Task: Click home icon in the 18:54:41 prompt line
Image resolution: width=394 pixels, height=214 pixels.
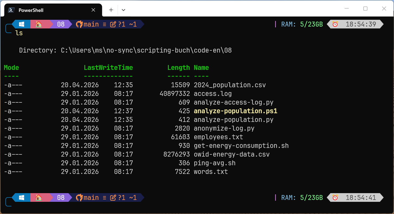Action: coord(39,198)
